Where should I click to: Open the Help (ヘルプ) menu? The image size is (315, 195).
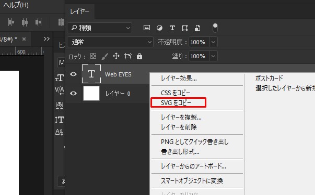(16, 5)
